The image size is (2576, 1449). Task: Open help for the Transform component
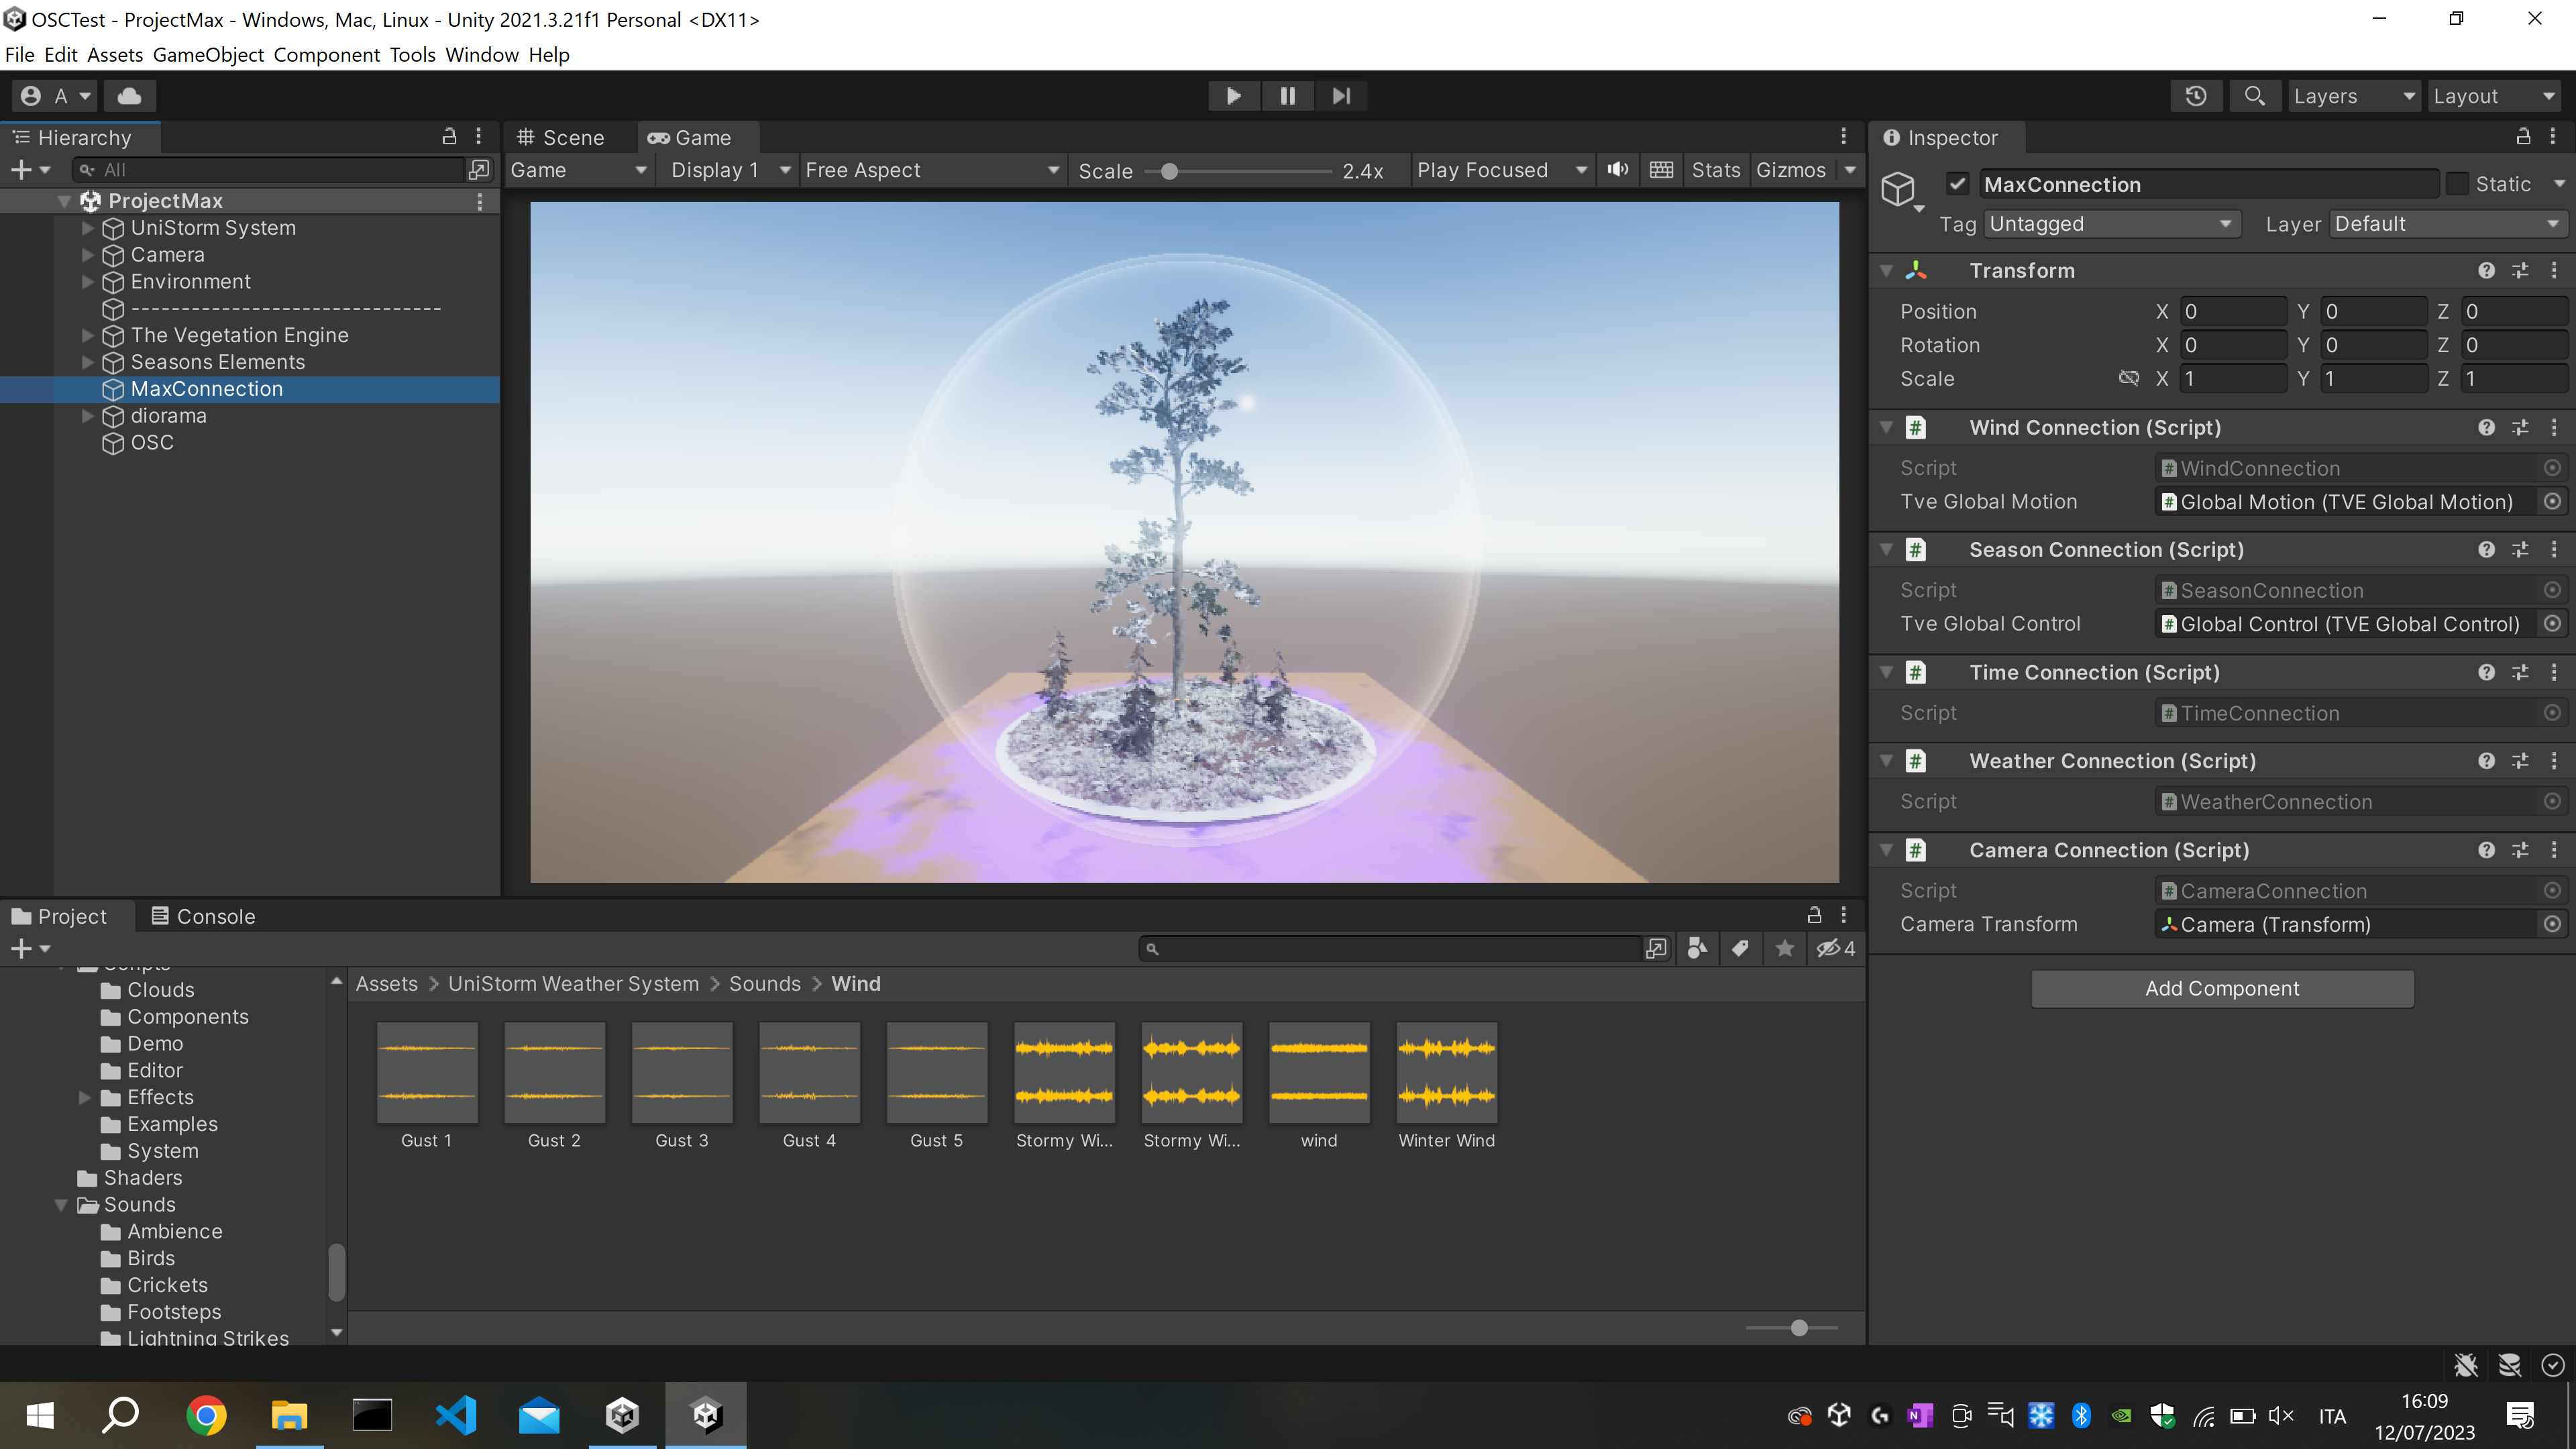(2486, 271)
